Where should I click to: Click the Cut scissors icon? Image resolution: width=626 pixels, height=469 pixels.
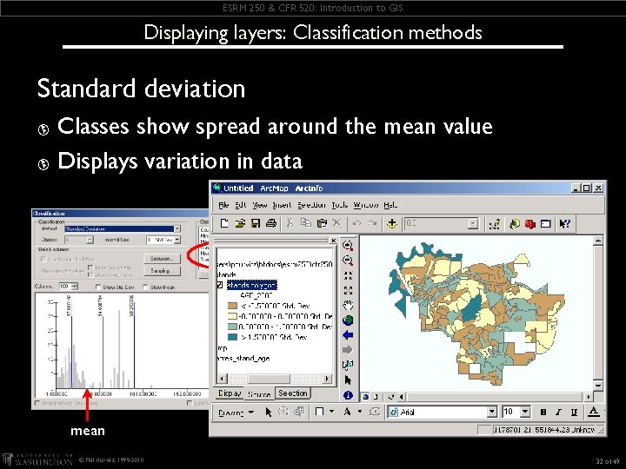tap(290, 224)
